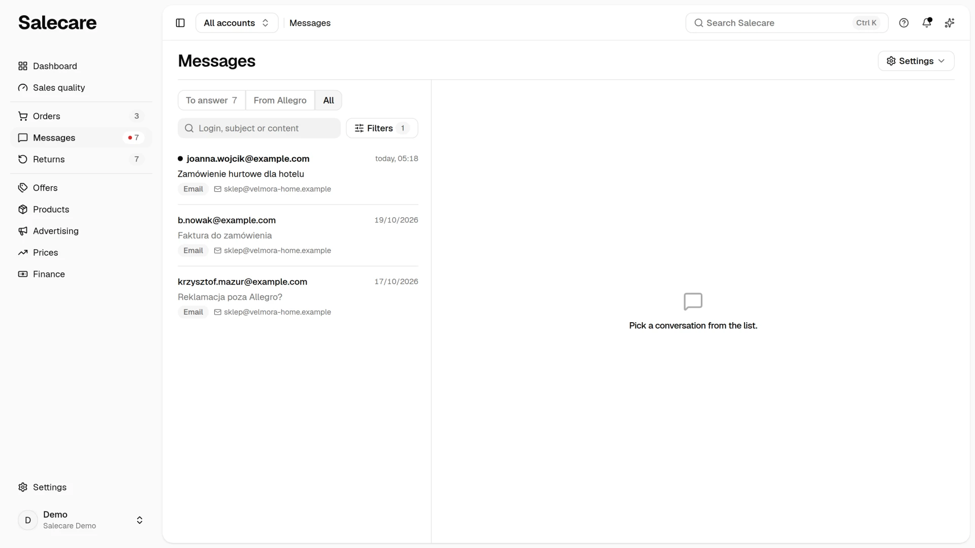
Task: Click the Offers tag icon
Action: [23, 188]
